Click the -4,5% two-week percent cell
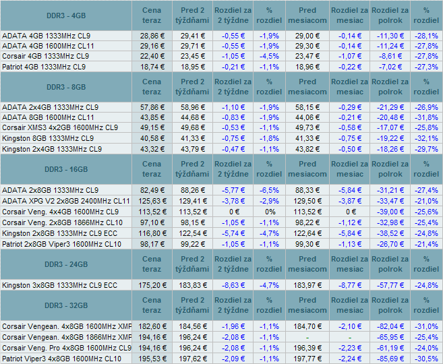Image resolution: width=443 pixels, height=364 pixels. point(269,56)
